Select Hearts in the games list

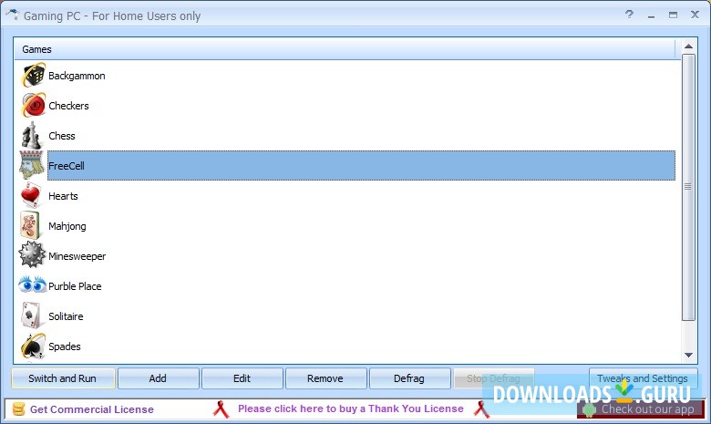tap(63, 196)
